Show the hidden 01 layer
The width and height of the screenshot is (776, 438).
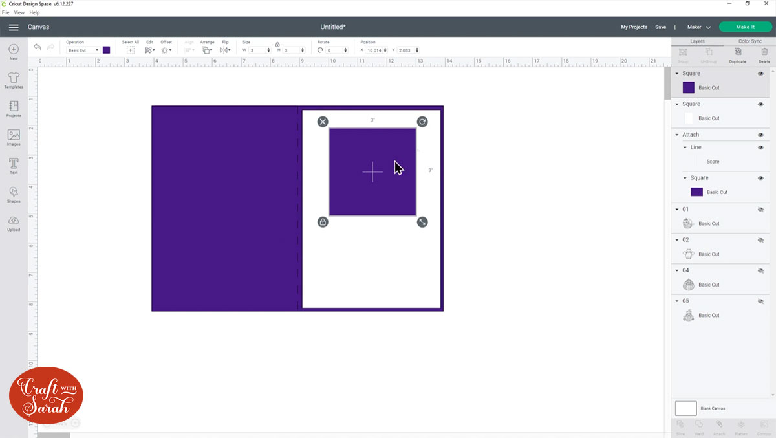point(760,209)
